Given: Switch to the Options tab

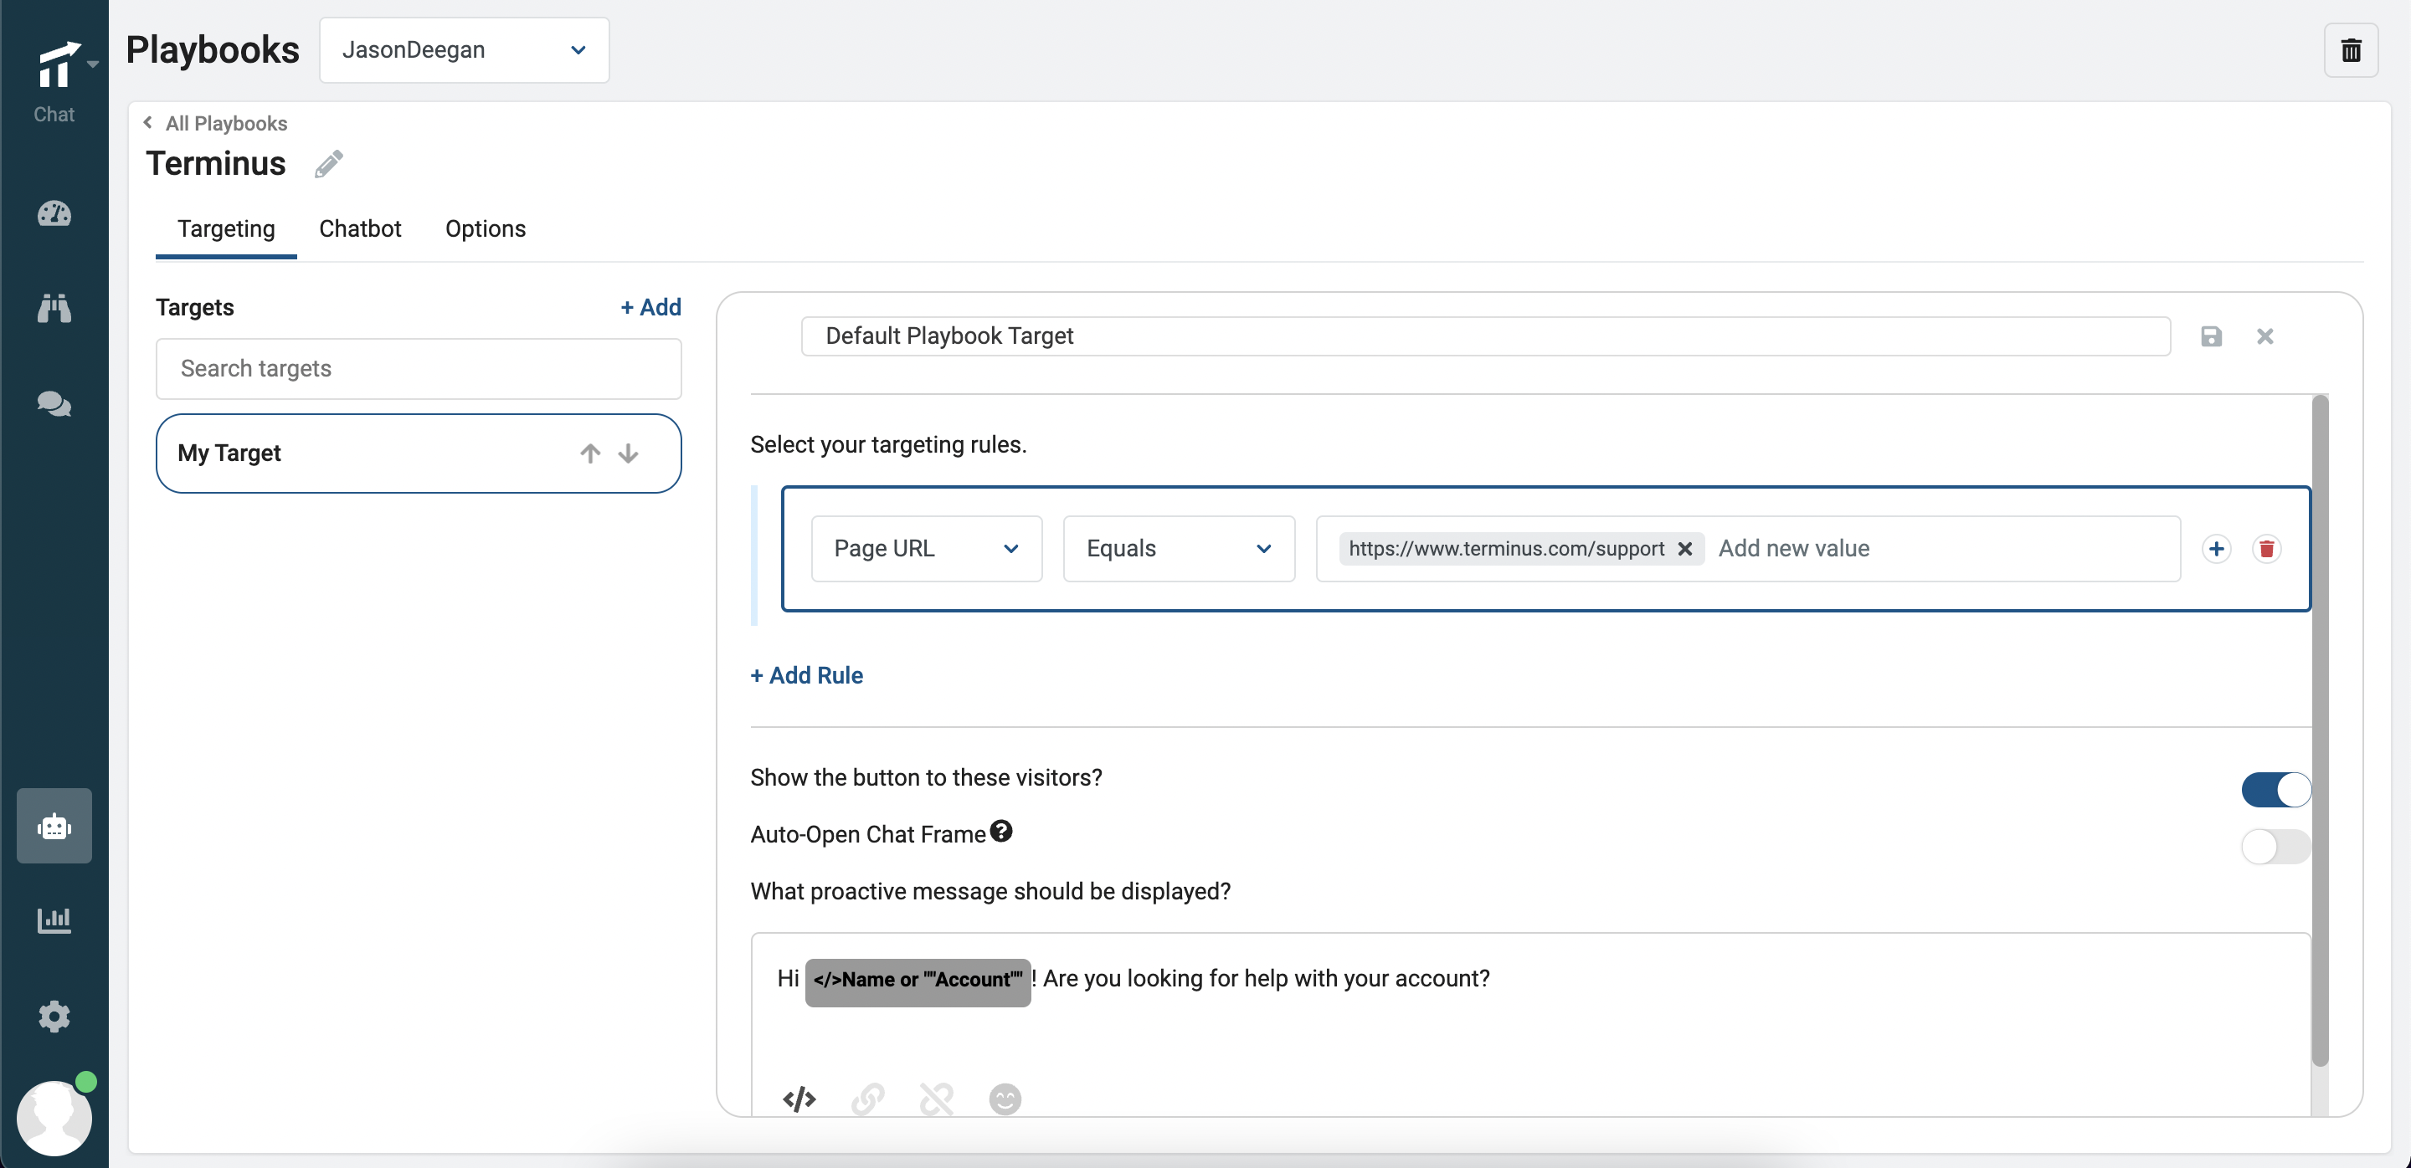Looking at the screenshot, I should coord(486,229).
